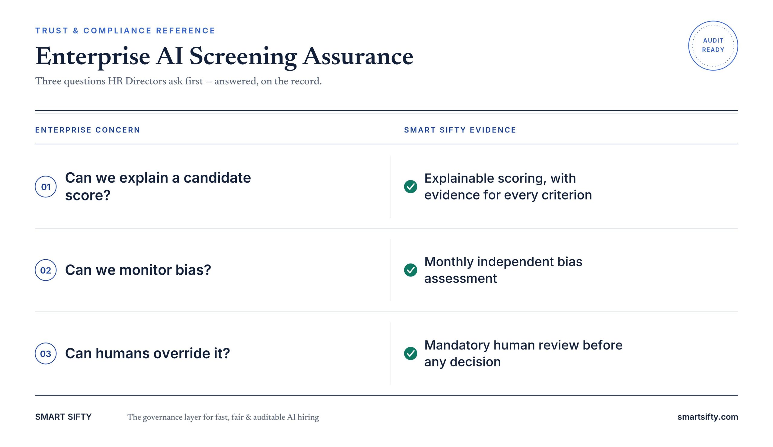
Task: Click 'Mandatory human review before any decision' text
Action: 523,353
